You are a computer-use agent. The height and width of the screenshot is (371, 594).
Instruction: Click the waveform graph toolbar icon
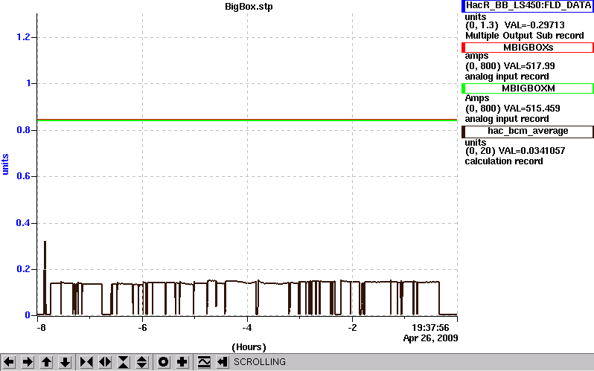[x=204, y=362]
